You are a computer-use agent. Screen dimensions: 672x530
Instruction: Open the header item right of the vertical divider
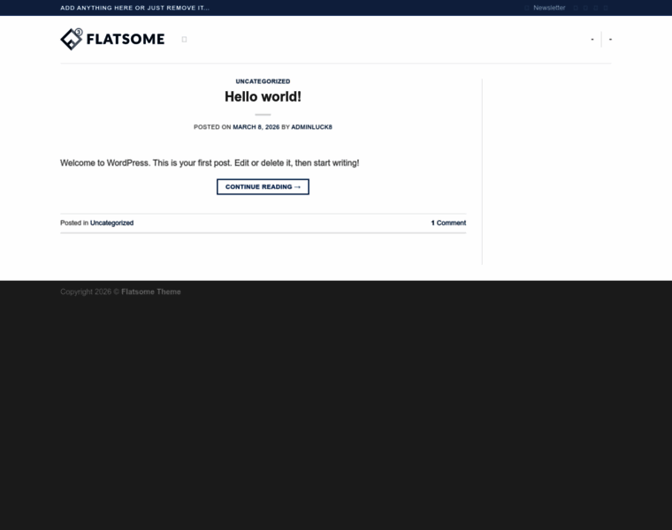(x=610, y=40)
